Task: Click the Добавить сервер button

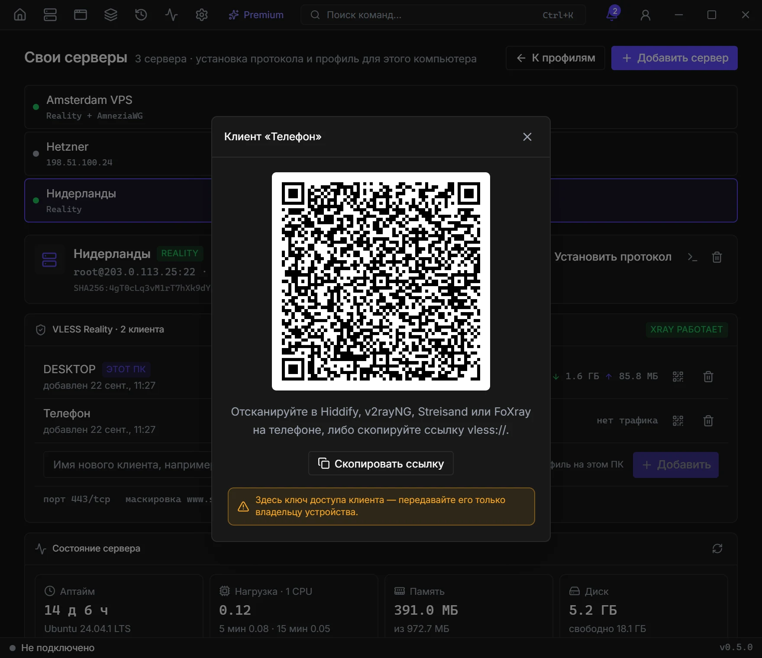Action: pos(675,58)
